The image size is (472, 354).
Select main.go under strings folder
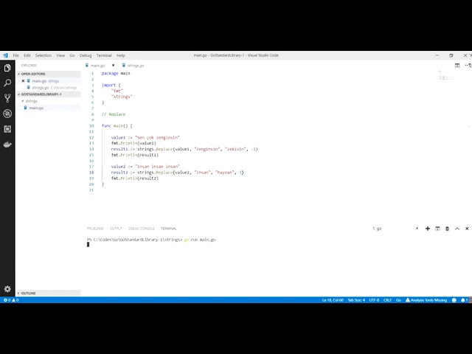[x=48, y=108]
